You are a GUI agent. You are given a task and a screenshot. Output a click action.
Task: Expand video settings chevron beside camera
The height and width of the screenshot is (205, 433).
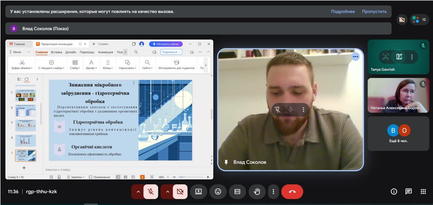[167, 192]
